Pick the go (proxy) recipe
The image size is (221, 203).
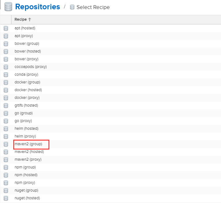pos(23,121)
